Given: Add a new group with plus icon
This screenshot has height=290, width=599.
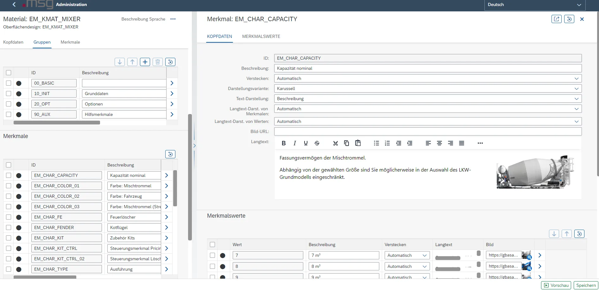Looking at the screenshot, I should (145, 62).
